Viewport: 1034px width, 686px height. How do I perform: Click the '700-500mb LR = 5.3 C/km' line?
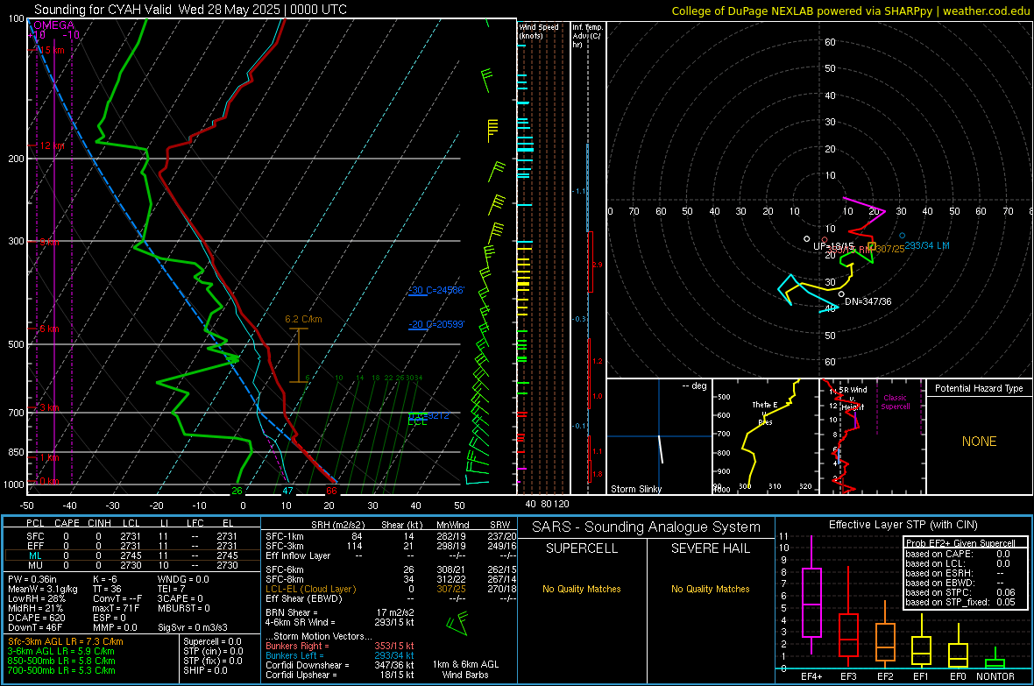pyautogui.click(x=61, y=670)
